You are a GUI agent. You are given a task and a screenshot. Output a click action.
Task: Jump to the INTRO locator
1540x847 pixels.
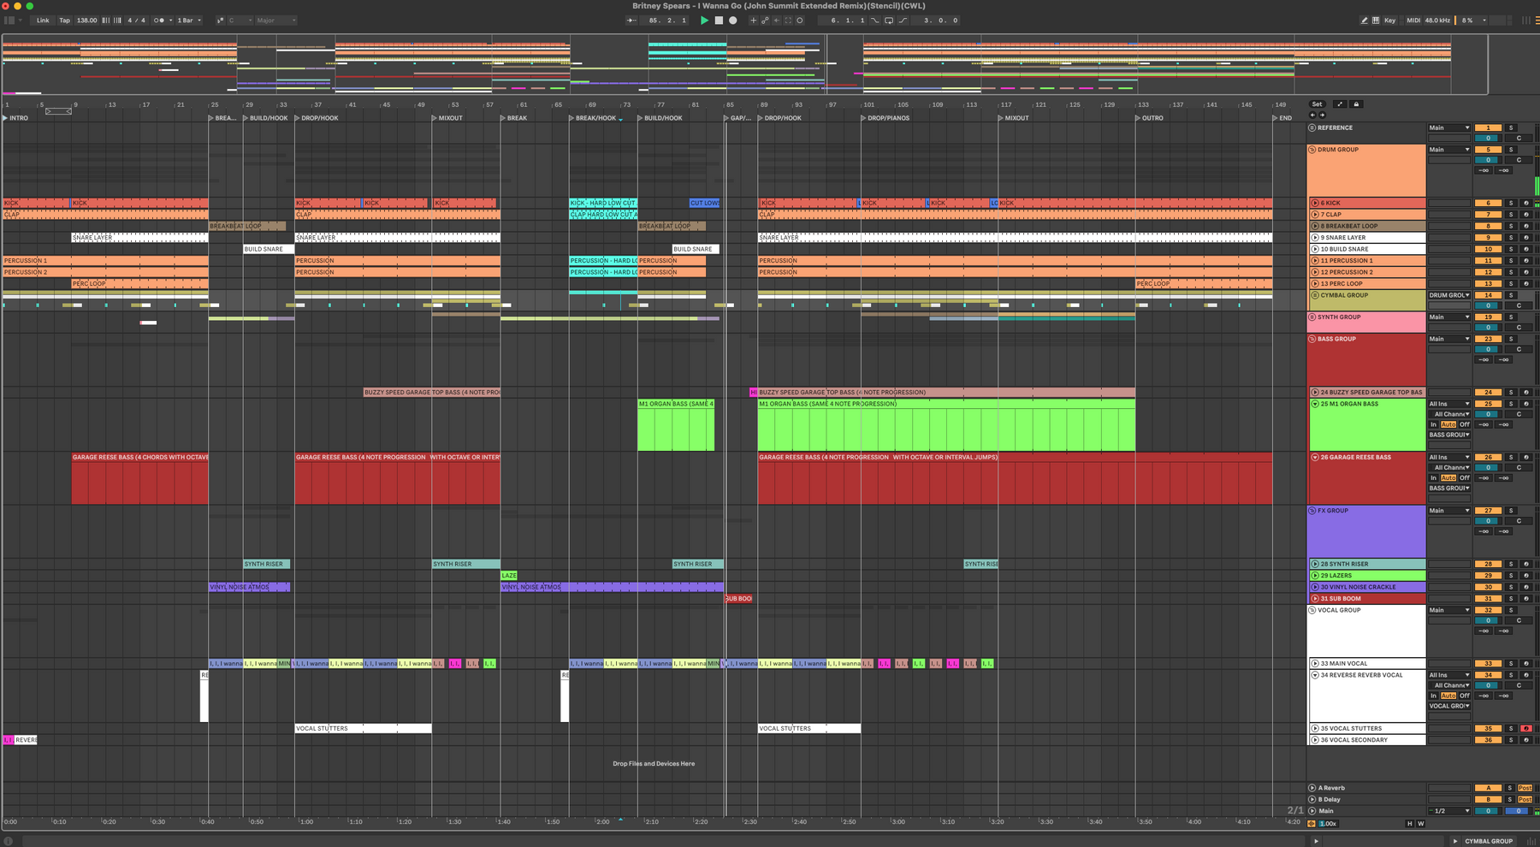tap(15, 118)
